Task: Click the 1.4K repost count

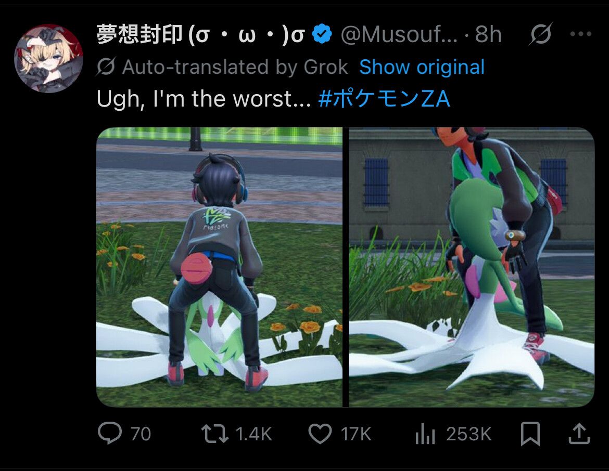Action: (x=253, y=434)
